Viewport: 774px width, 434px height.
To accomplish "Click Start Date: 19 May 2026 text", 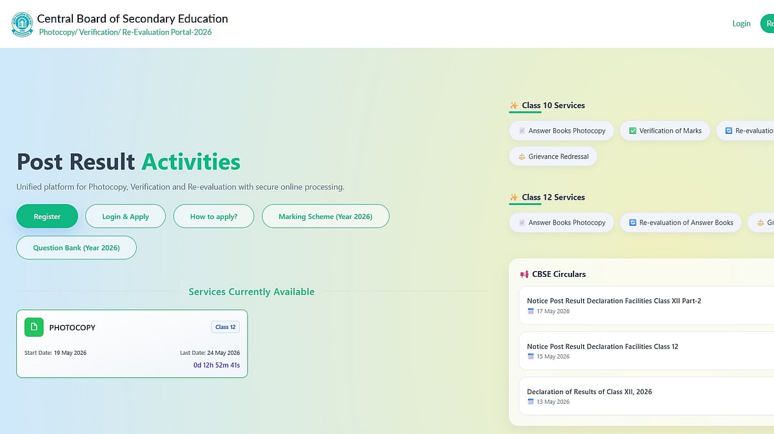I will (55, 353).
